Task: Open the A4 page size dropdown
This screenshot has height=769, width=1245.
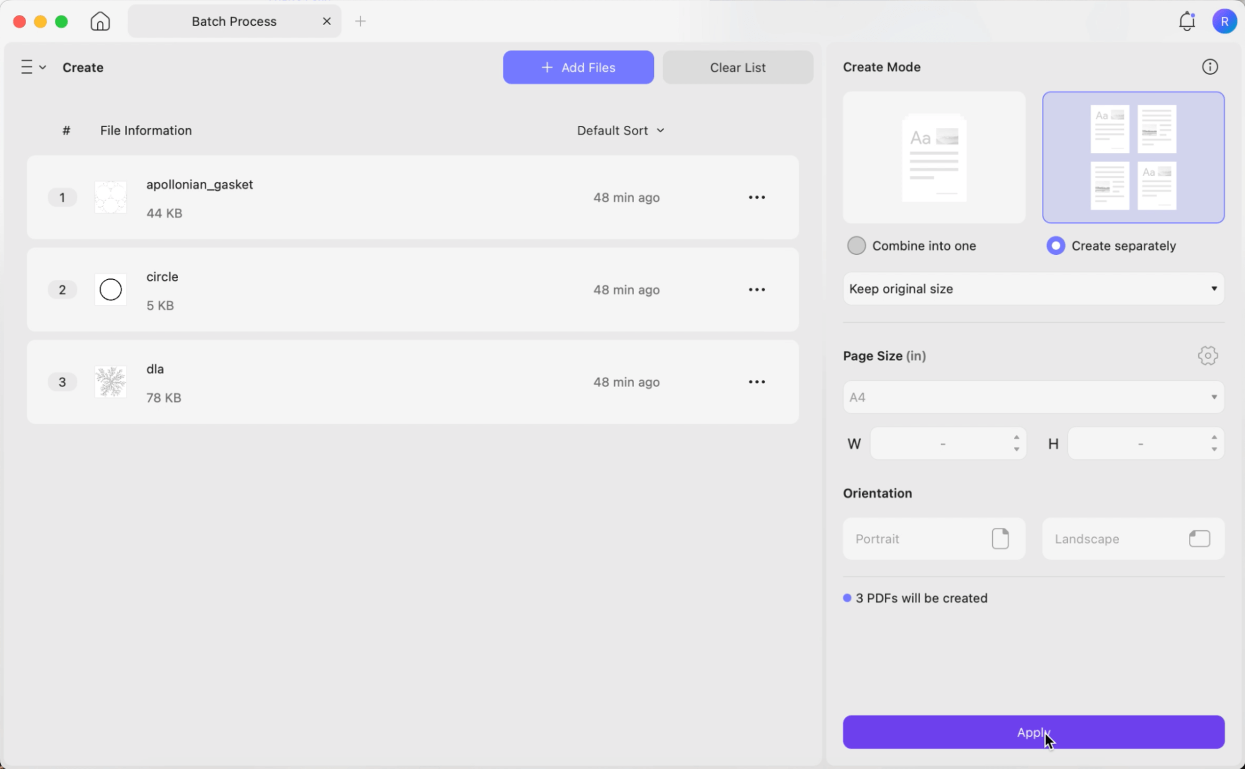Action: (x=1033, y=398)
